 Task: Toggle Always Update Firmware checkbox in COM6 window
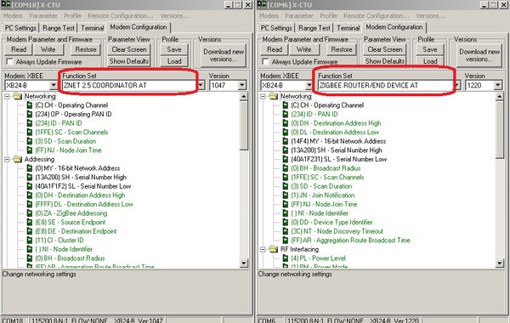(265, 61)
